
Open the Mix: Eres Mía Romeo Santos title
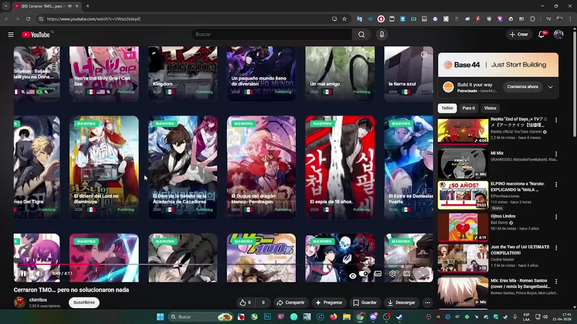(520, 283)
